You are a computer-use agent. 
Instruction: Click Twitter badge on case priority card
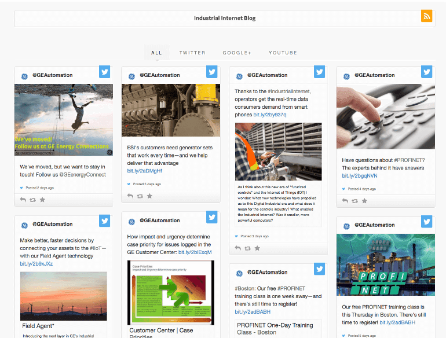click(212, 217)
